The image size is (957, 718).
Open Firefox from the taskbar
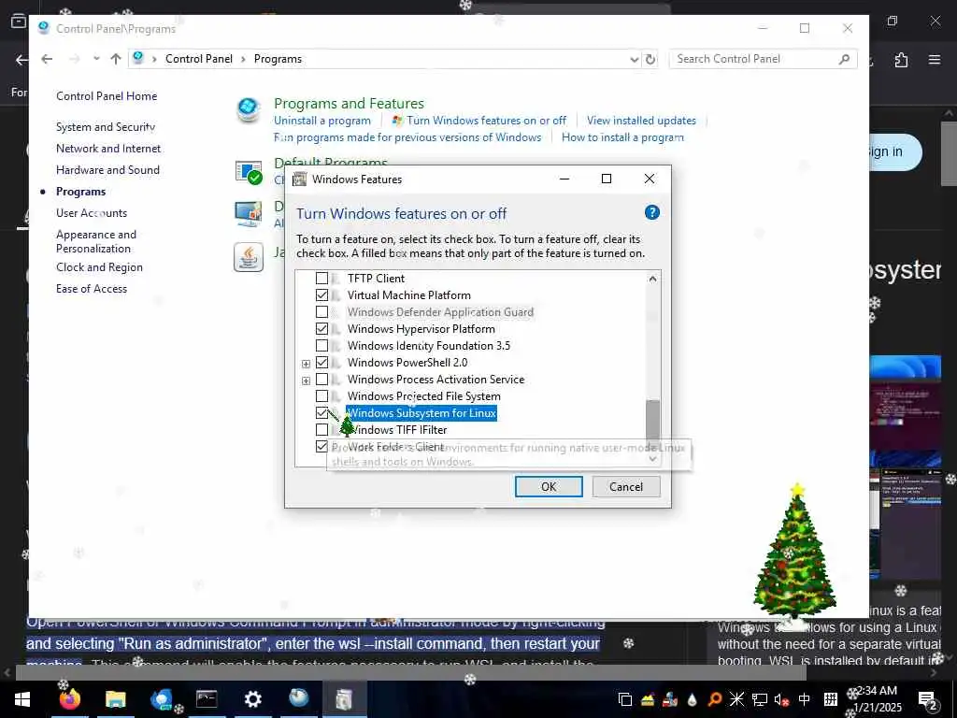point(69,699)
